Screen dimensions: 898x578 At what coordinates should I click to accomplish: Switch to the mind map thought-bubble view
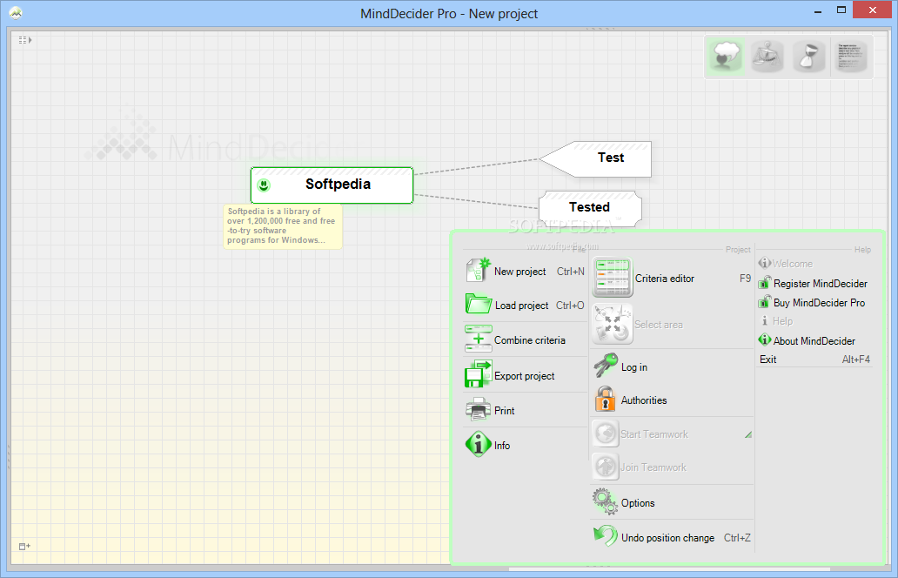click(x=726, y=57)
